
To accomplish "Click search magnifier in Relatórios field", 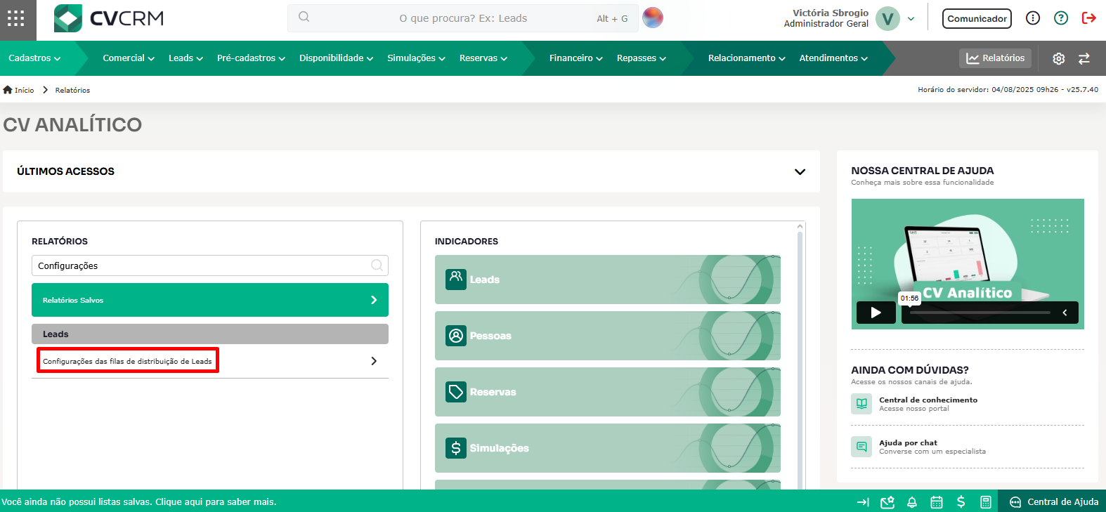I will click(x=377, y=265).
